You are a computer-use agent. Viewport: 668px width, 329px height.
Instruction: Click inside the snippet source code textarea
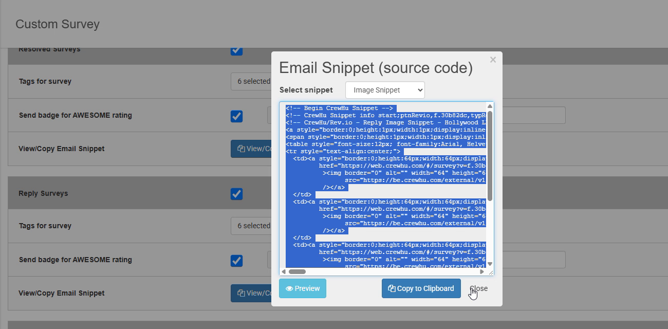(x=385, y=188)
